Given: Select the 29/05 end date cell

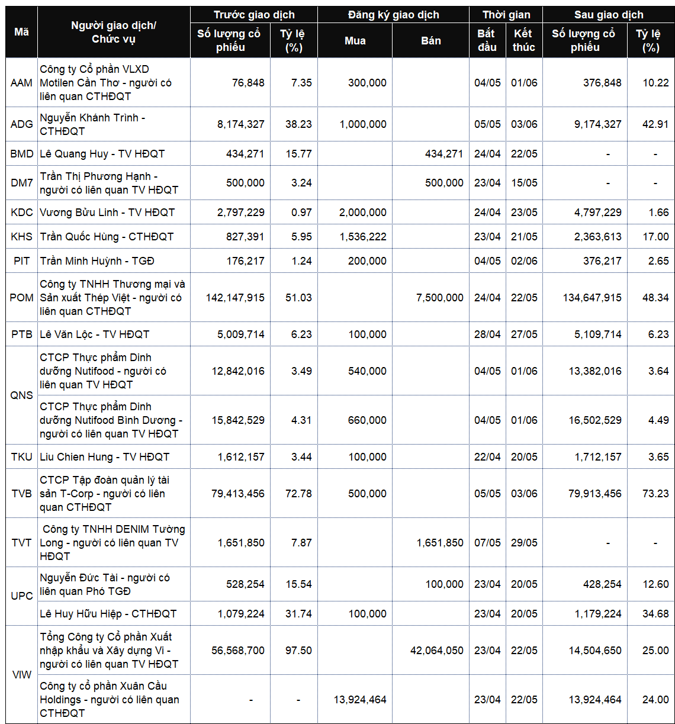Looking at the screenshot, I should (523, 543).
